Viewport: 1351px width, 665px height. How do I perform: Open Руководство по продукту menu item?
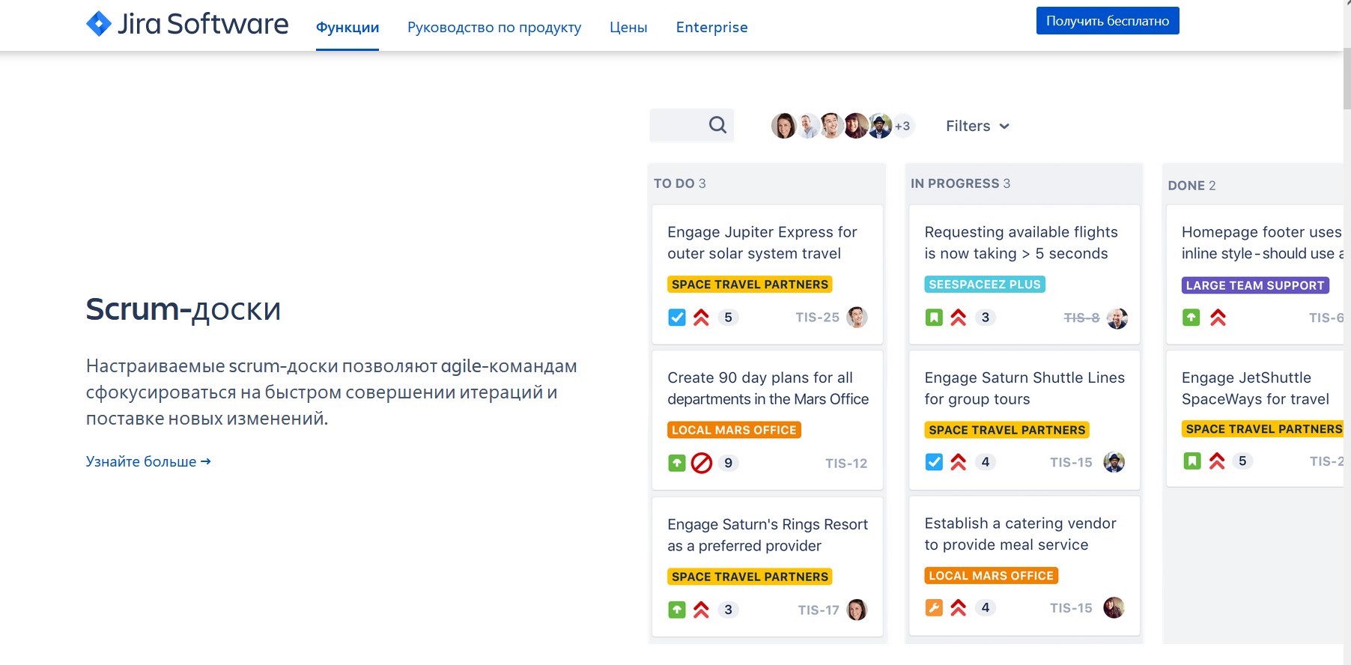coord(494,28)
